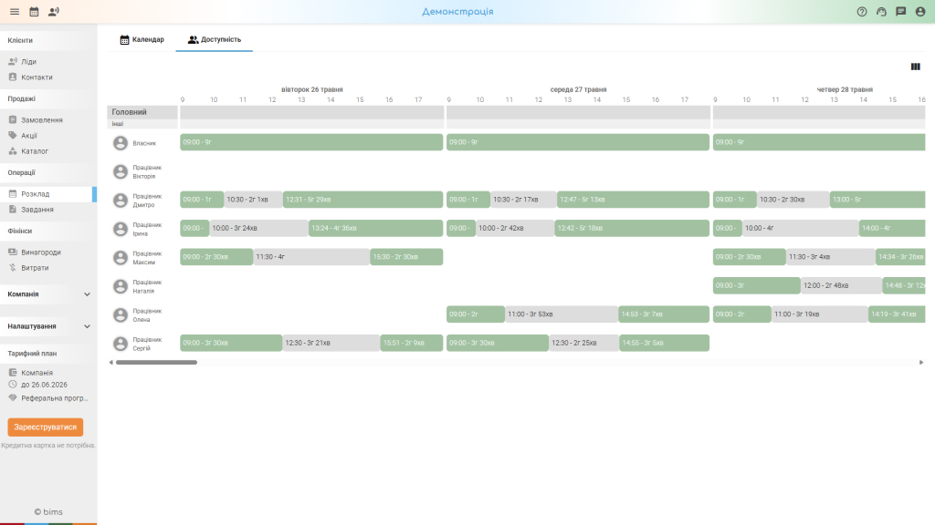Viewport: 935px width, 525px height.
Task: Select Дмитро's 12:31 - 5г 29хв block
Action: [362, 200]
